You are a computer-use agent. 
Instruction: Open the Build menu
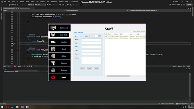pyautogui.click(x=27, y=2)
